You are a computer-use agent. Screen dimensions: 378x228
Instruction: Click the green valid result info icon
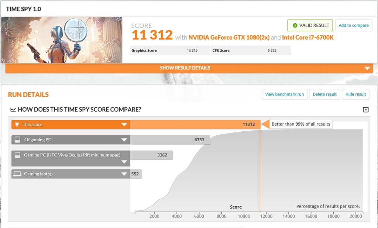pos(295,25)
